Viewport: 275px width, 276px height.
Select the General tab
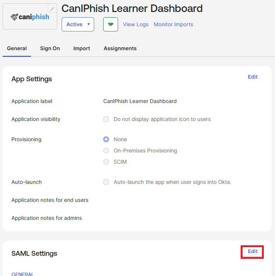tap(17, 48)
